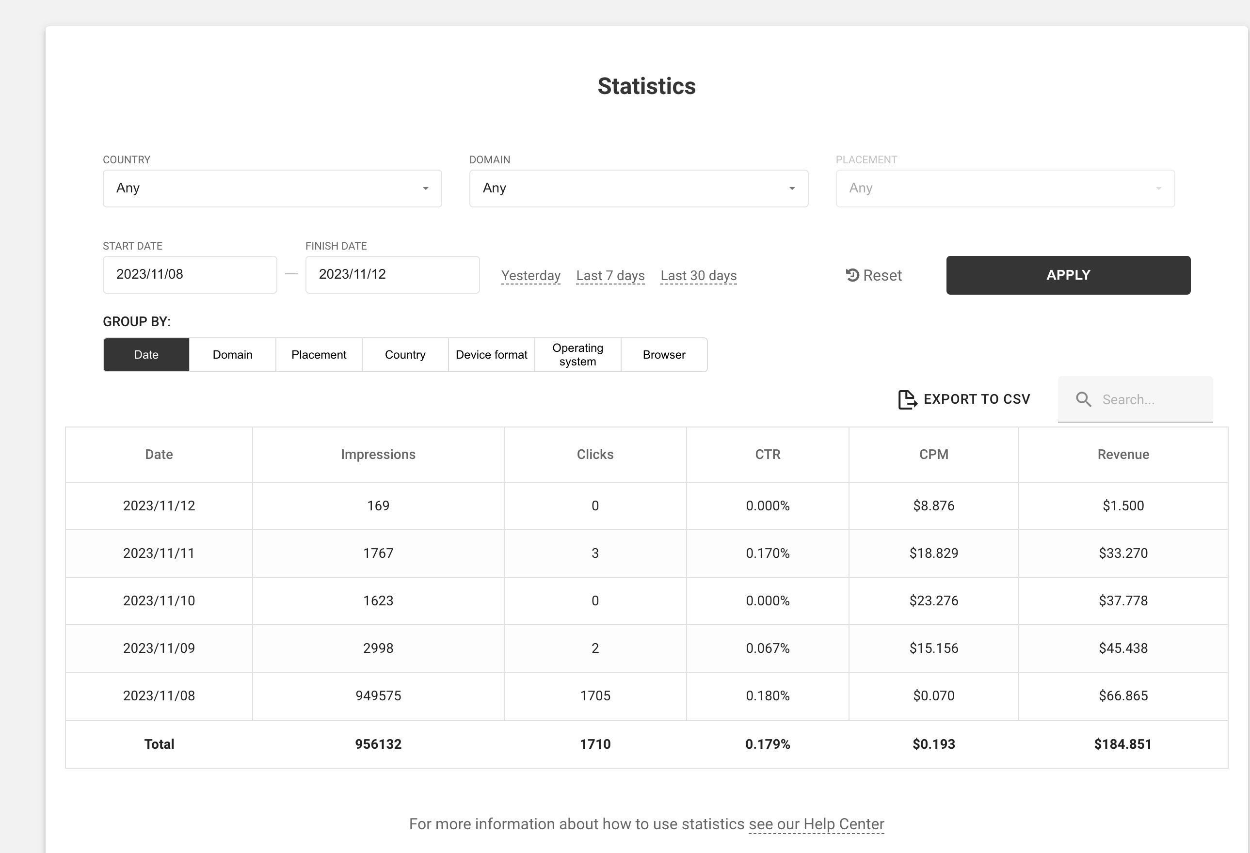Switch grouping to Country

[405, 355]
